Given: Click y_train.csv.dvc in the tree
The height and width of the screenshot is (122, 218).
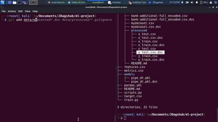Looking at the screenshot, I should pyautogui.click(x=151, y=60).
